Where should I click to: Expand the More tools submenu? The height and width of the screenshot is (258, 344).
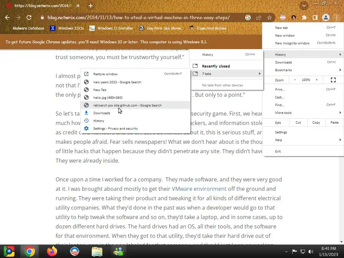303,113
